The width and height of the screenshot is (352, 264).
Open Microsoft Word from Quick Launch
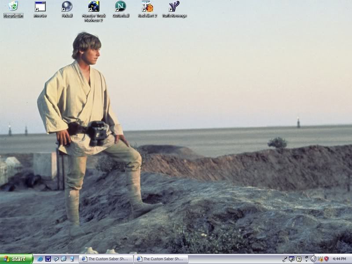(x=48, y=259)
